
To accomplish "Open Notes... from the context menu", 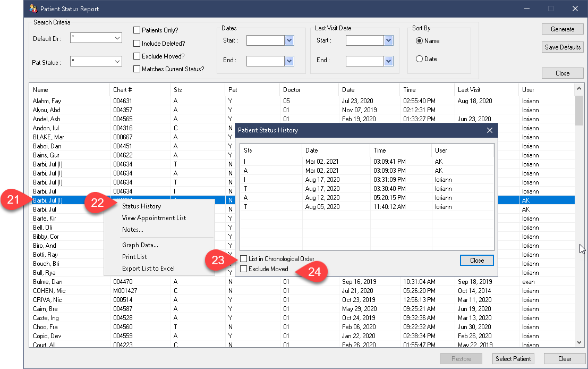I will (x=132, y=229).
